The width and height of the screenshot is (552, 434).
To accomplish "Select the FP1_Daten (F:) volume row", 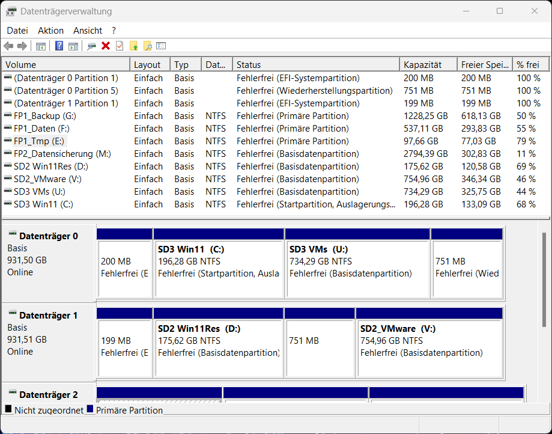I will point(66,128).
